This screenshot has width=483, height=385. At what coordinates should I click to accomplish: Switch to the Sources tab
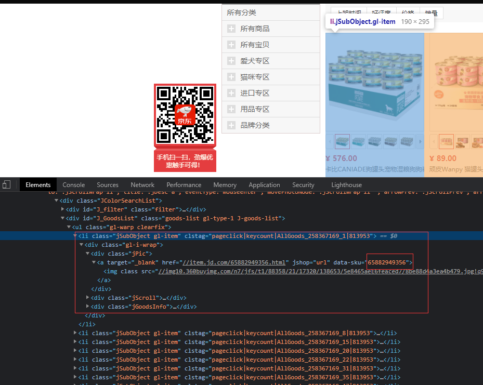108,184
